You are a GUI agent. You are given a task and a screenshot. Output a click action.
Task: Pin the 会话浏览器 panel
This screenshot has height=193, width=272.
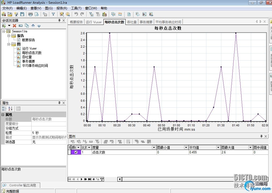click(x=59, y=21)
